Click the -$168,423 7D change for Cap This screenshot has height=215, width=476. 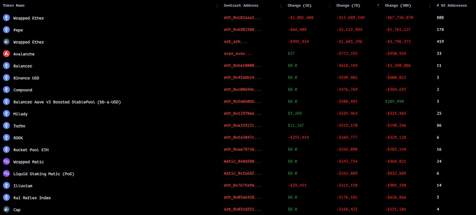click(x=347, y=209)
